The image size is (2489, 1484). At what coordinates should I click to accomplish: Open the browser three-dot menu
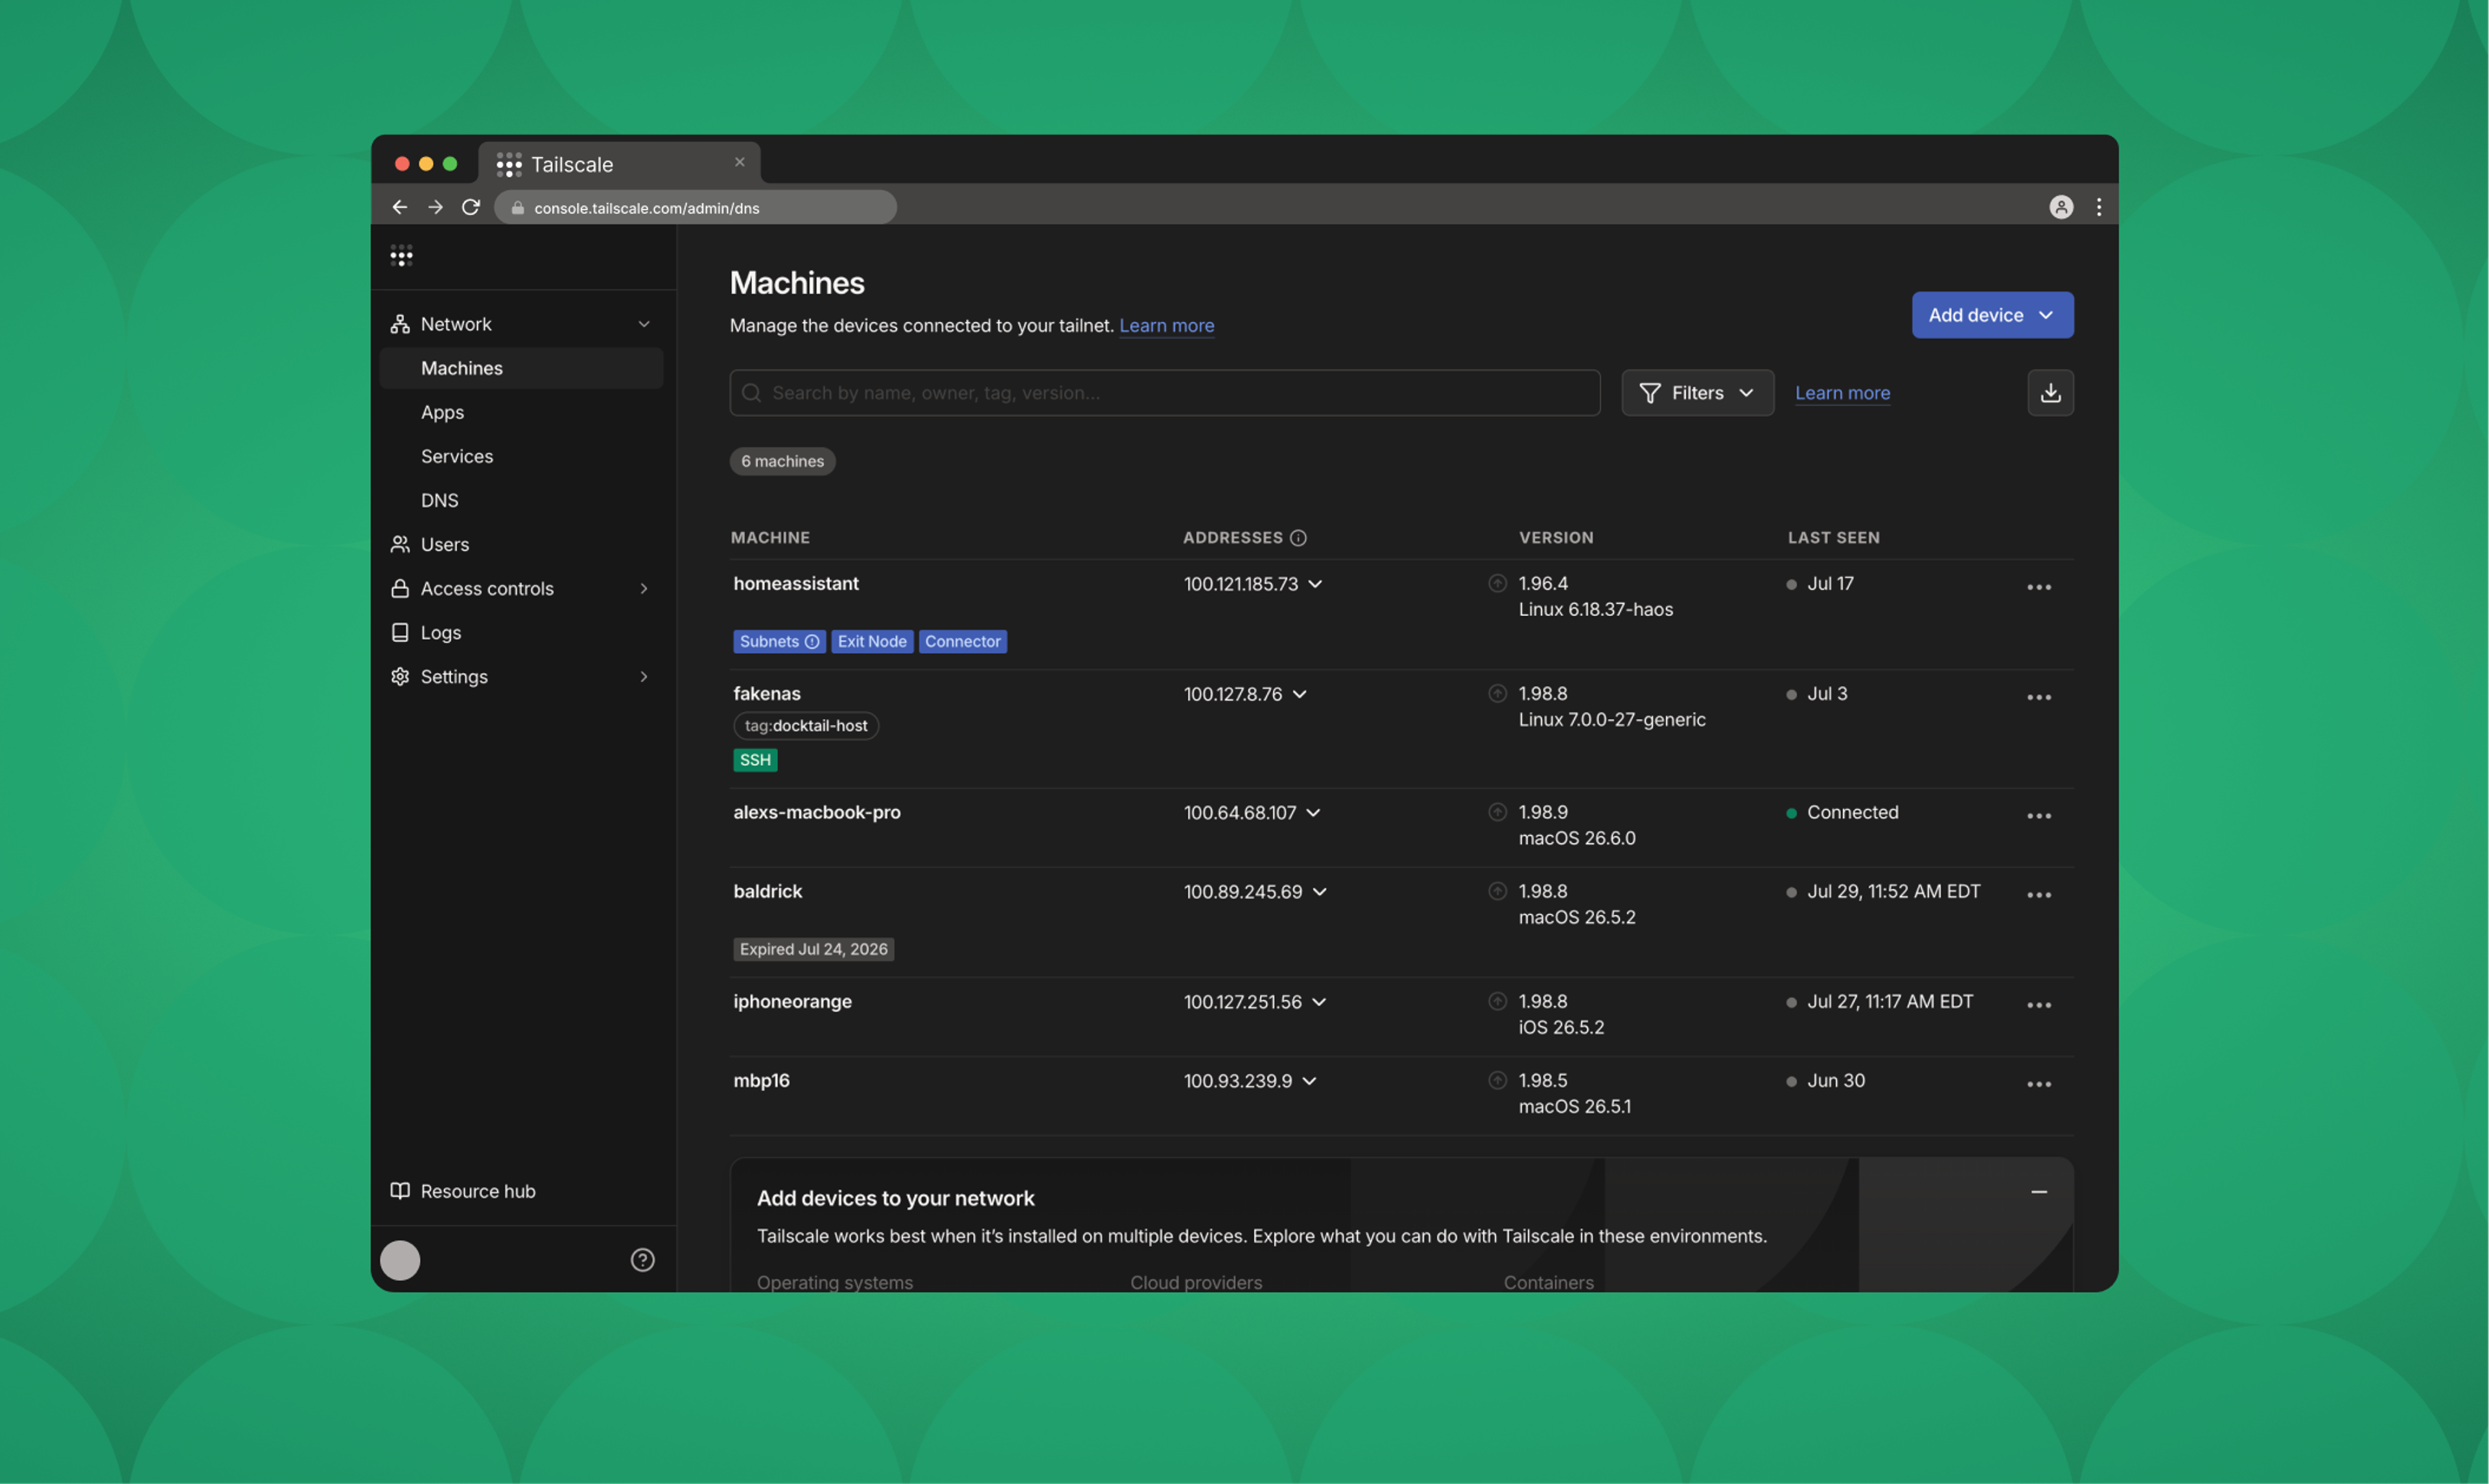click(x=2099, y=207)
